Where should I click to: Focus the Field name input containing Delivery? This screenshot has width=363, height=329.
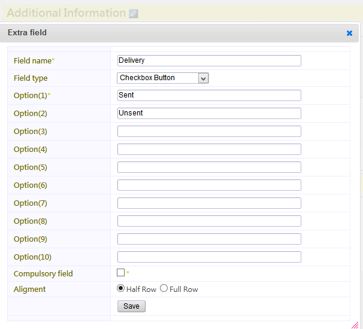[209, 60]
